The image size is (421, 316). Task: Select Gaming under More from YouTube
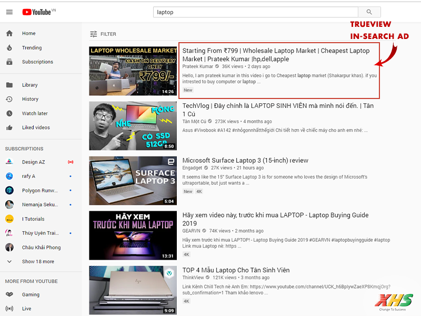[31, 294]
